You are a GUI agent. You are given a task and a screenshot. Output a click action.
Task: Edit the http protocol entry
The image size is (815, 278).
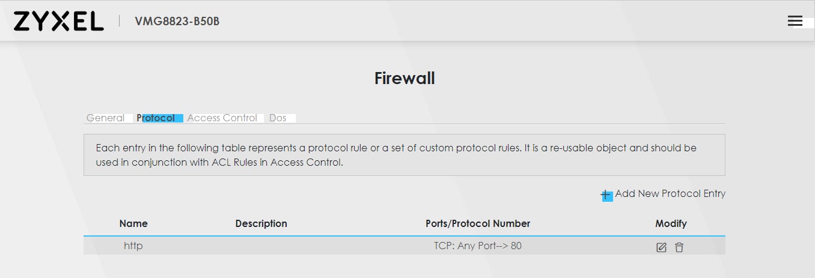[661, 247]
